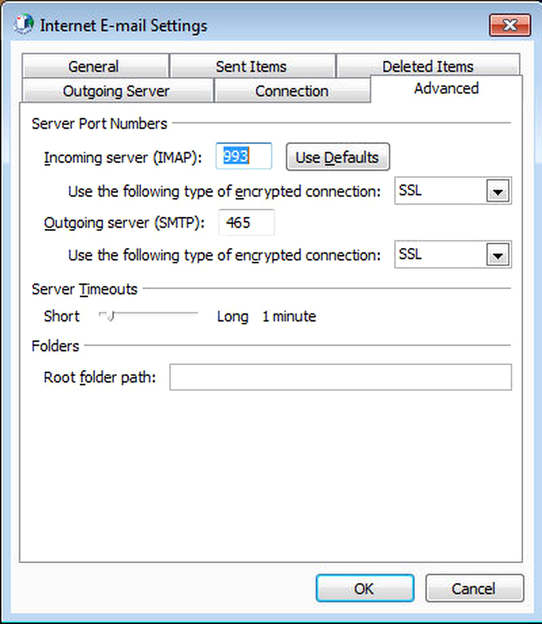Click the Cancel button

tap(474, 588)
